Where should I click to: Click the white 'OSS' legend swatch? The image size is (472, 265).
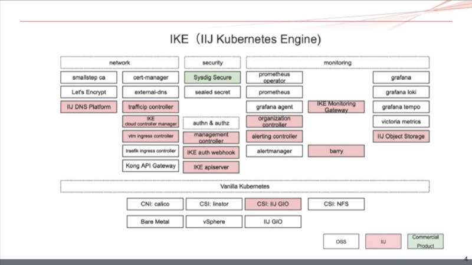(342, 241)
